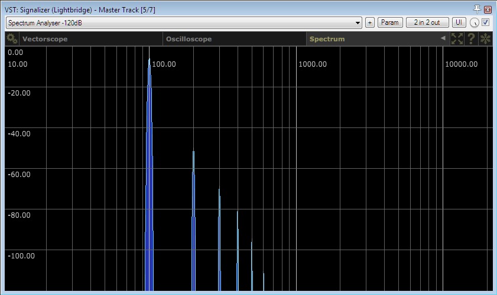Screen dimensions: 497x295
Task: Open the Signalizer settings gear
Action: (11, 39)
